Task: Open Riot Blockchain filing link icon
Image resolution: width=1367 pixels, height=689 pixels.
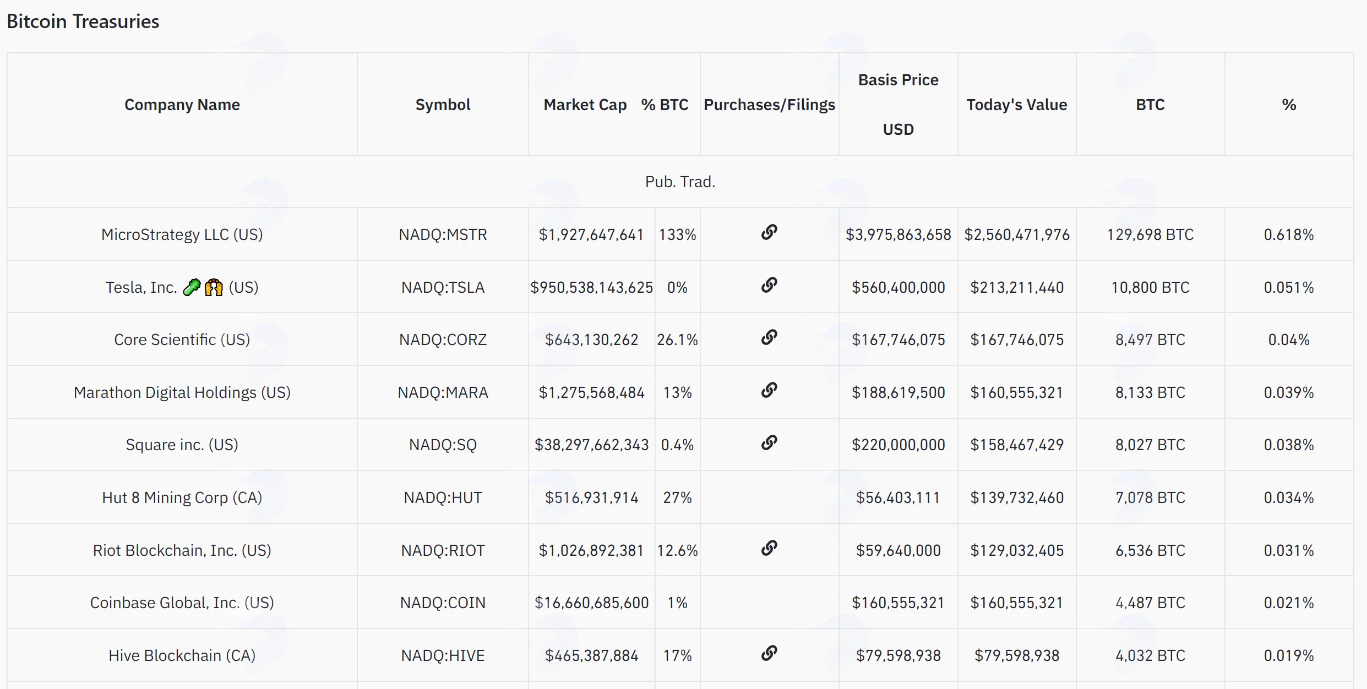Action: (x=769, y=548)
